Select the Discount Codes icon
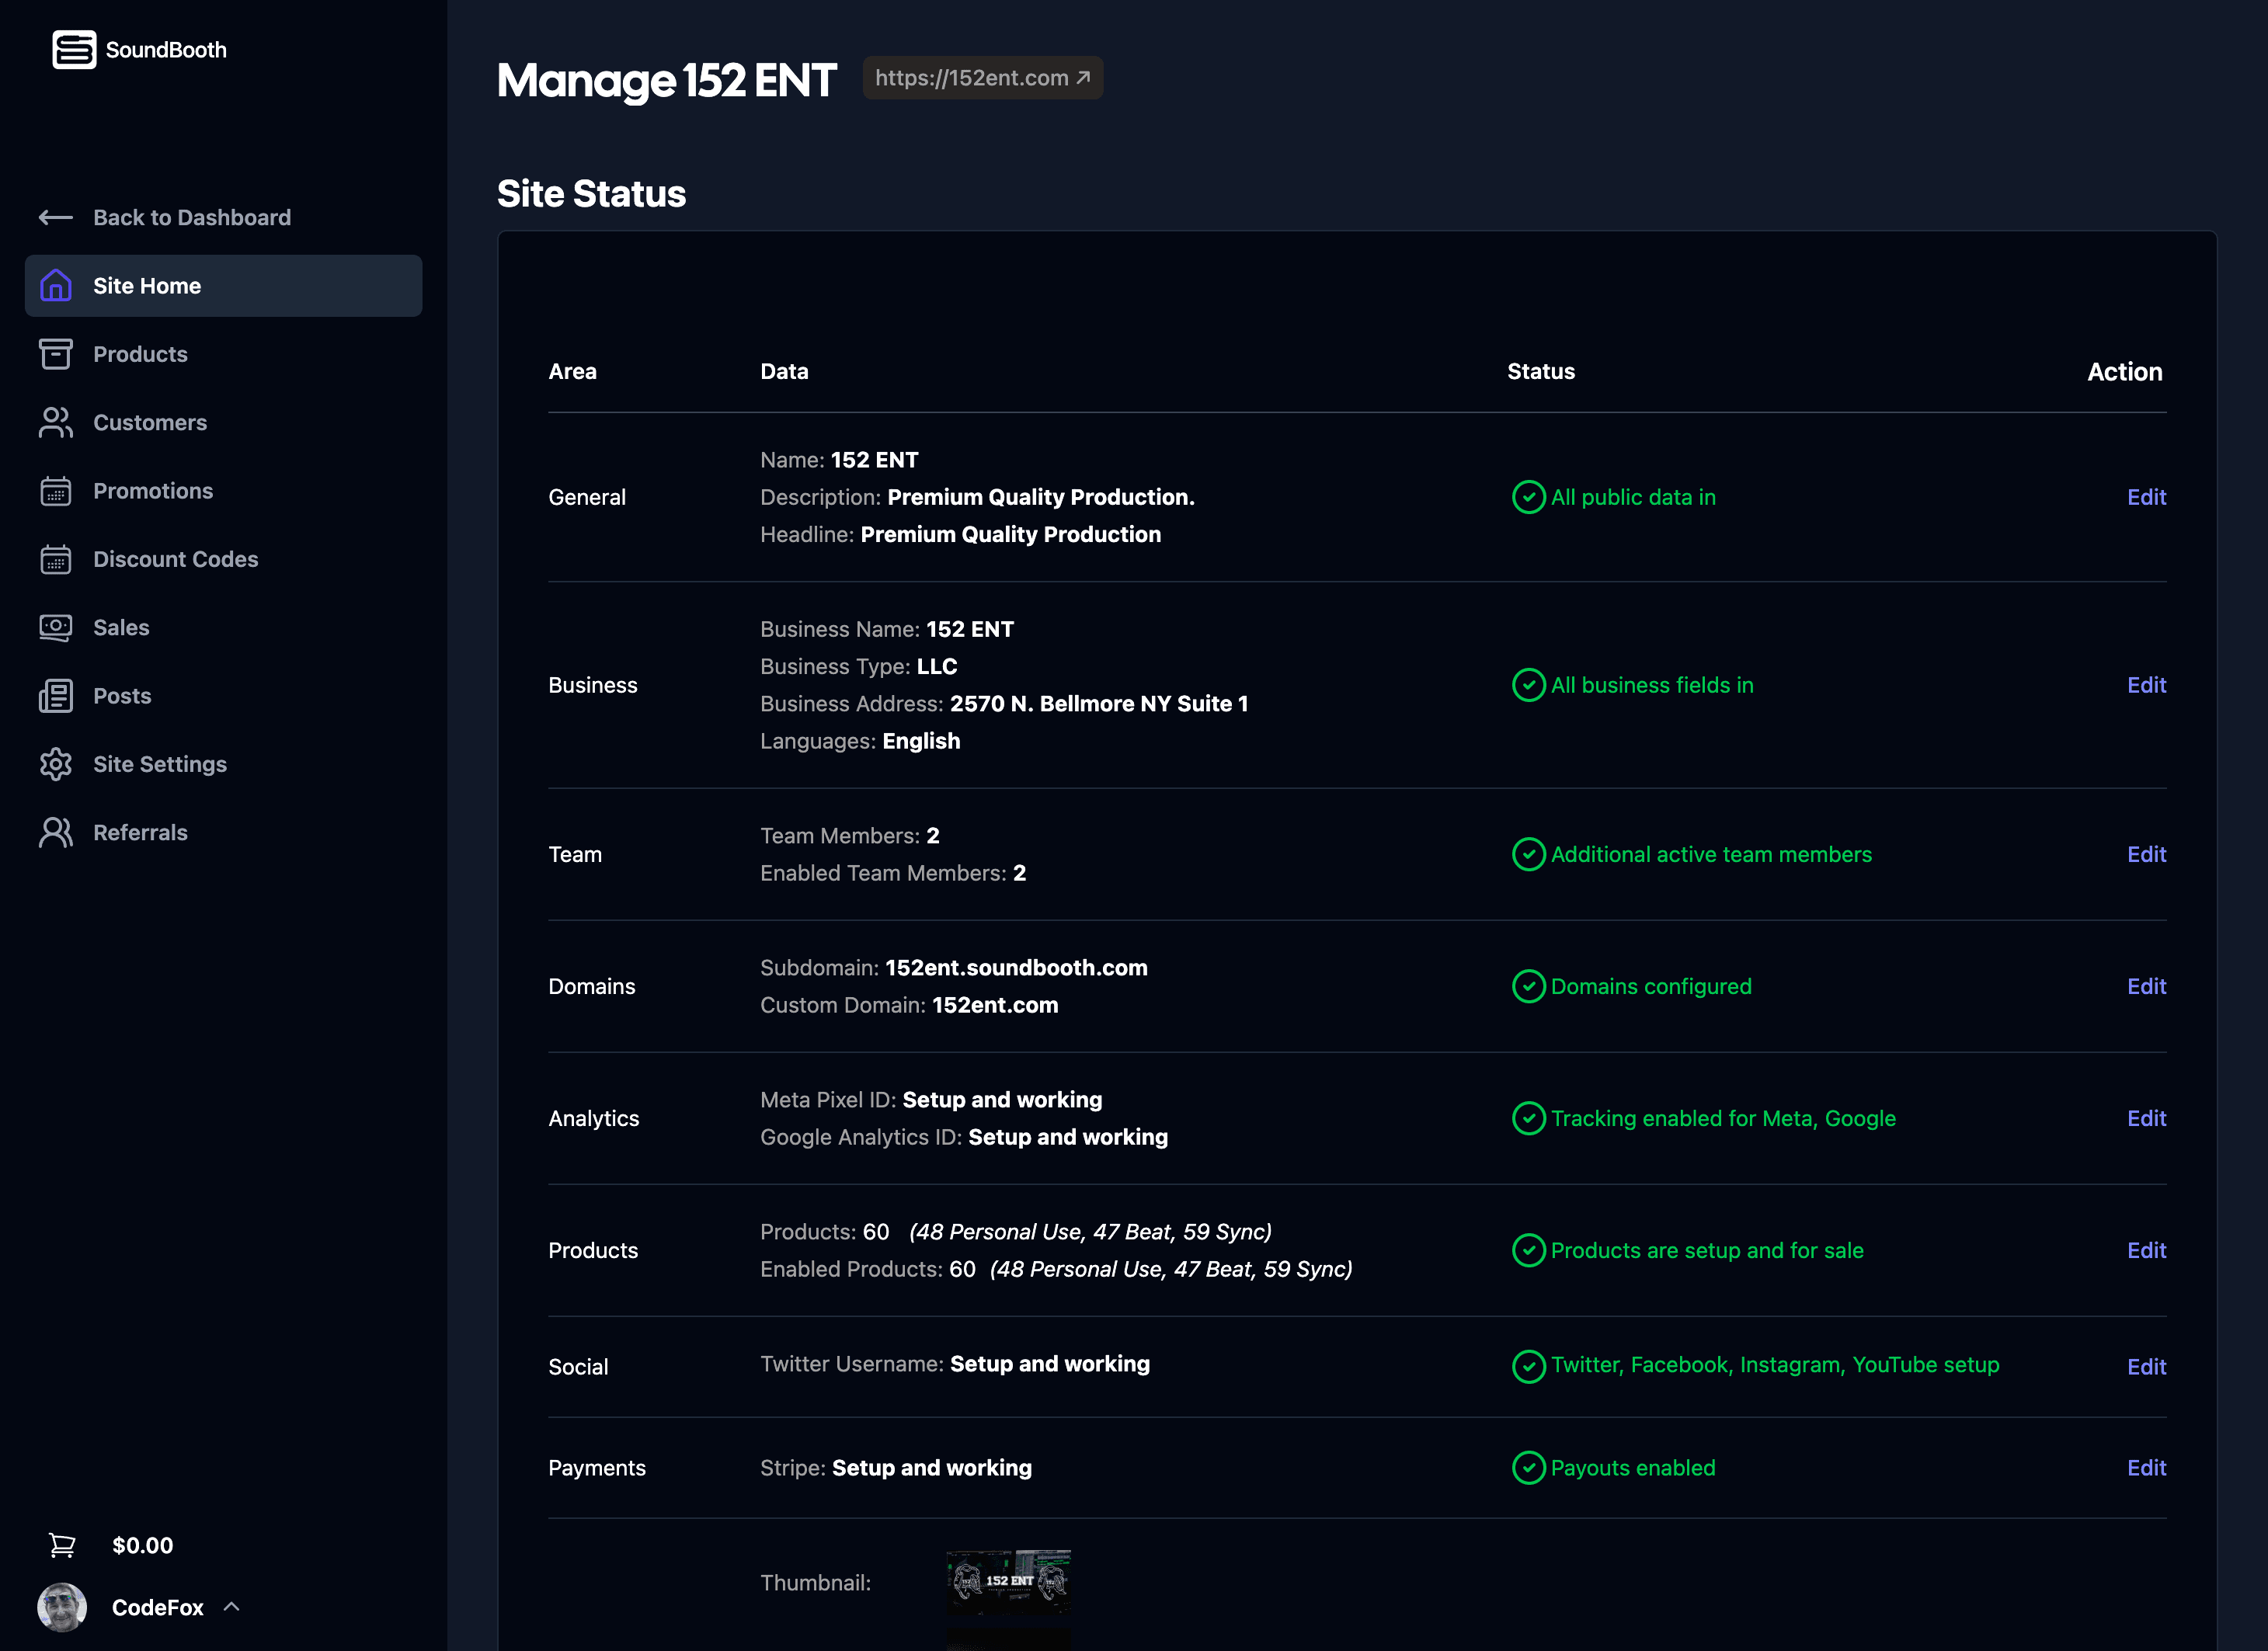The image size is (2268, 1651). (55, 559)
